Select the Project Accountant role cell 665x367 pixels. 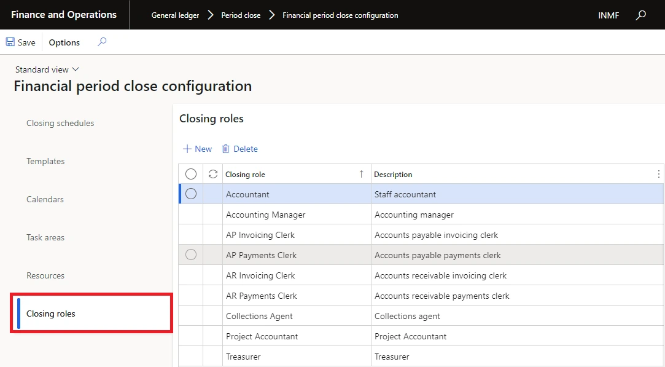click(x=297, y=336)
